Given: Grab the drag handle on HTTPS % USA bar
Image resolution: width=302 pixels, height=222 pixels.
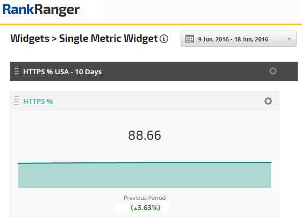Looking at the screenshot, I should coord(17,71).
